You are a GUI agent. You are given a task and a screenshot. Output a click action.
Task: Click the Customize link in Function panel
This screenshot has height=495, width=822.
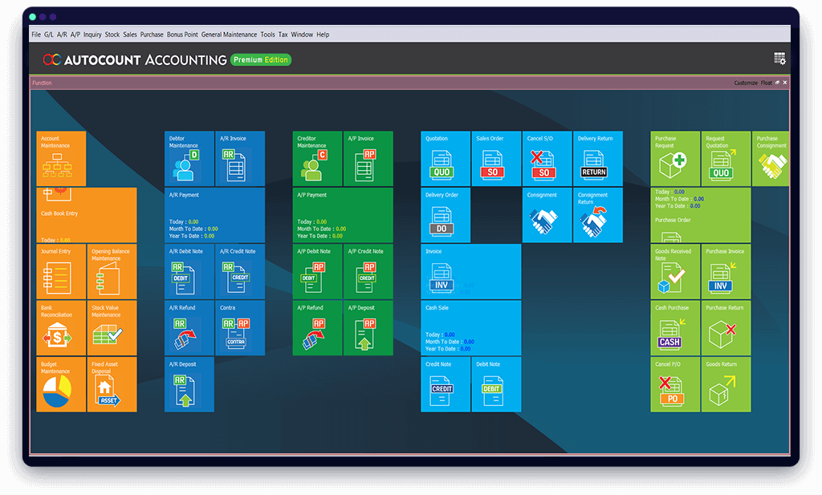746,83
